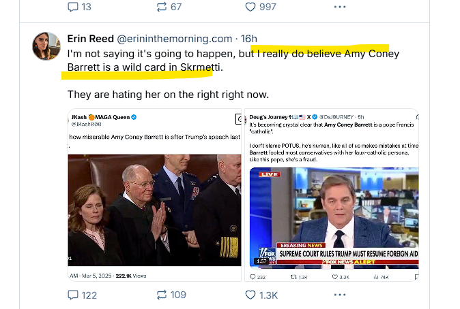Like the top post with 997 likes

tap(250, 7)
